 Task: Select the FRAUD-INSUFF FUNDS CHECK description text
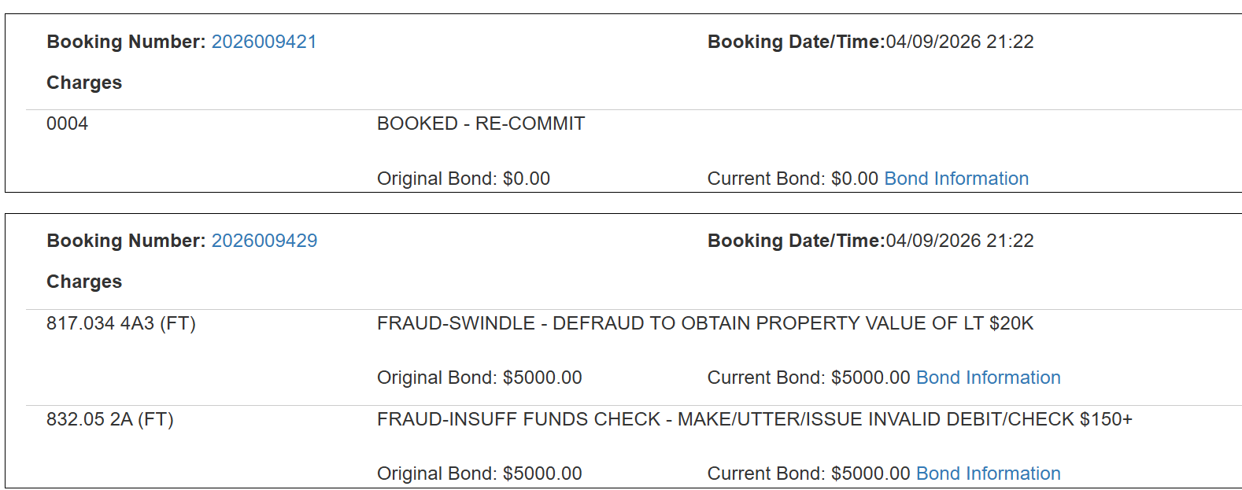click(753, 419)
